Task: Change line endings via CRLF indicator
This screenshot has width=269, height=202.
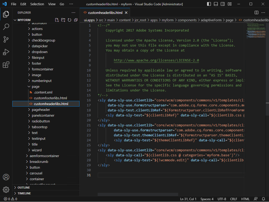Action: [x=233, y=199]
